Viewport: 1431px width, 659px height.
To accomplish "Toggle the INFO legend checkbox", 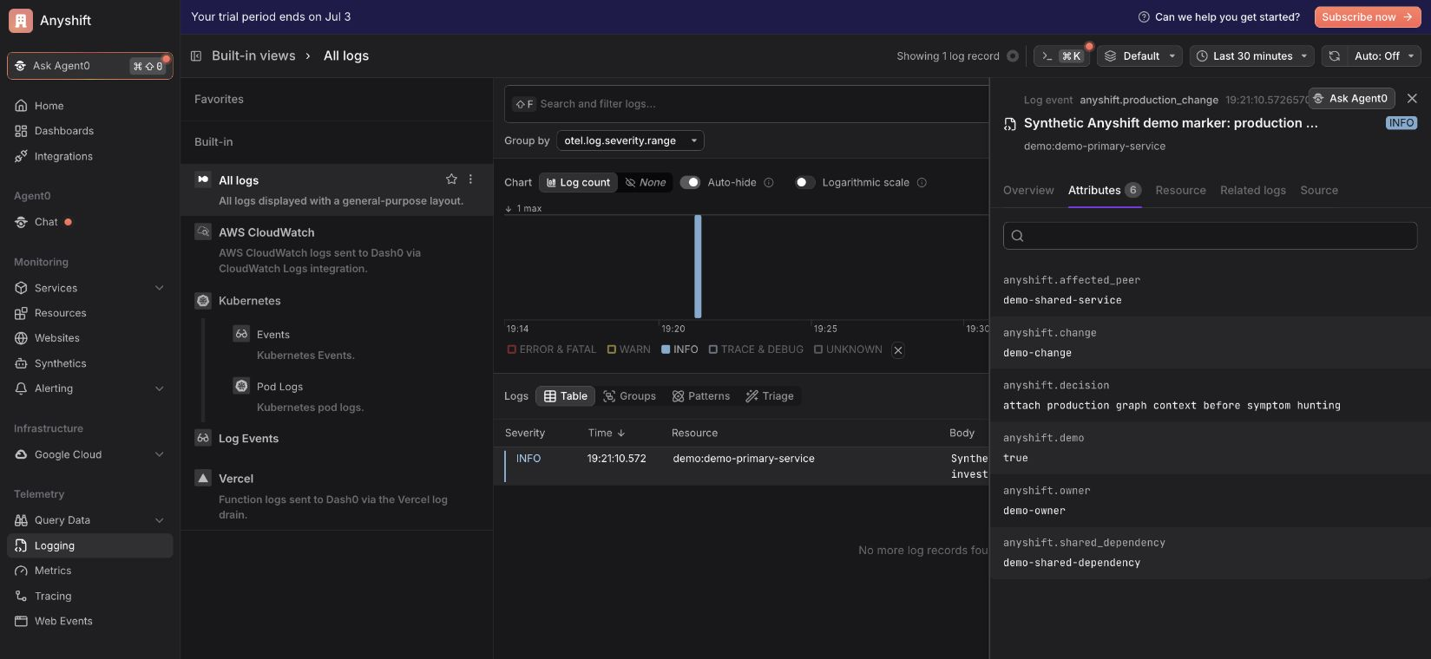I will (x=666, y=349).
